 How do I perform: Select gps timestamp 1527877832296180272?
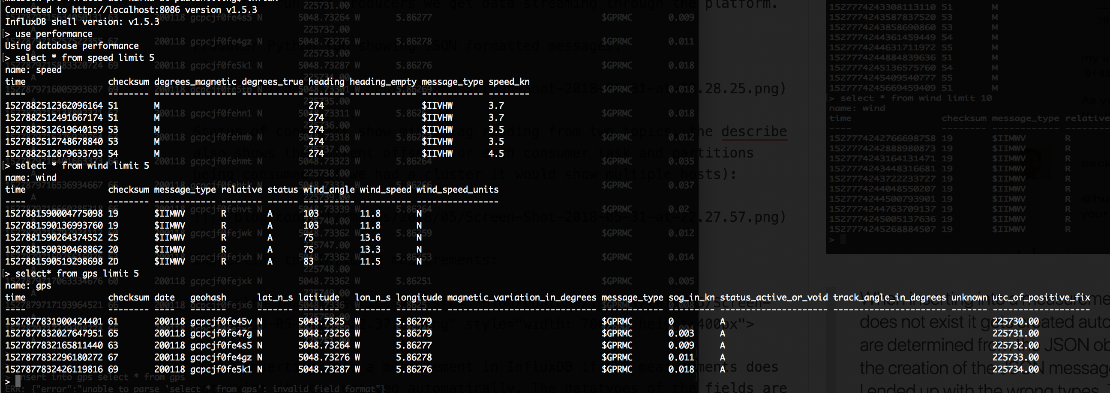54,358
